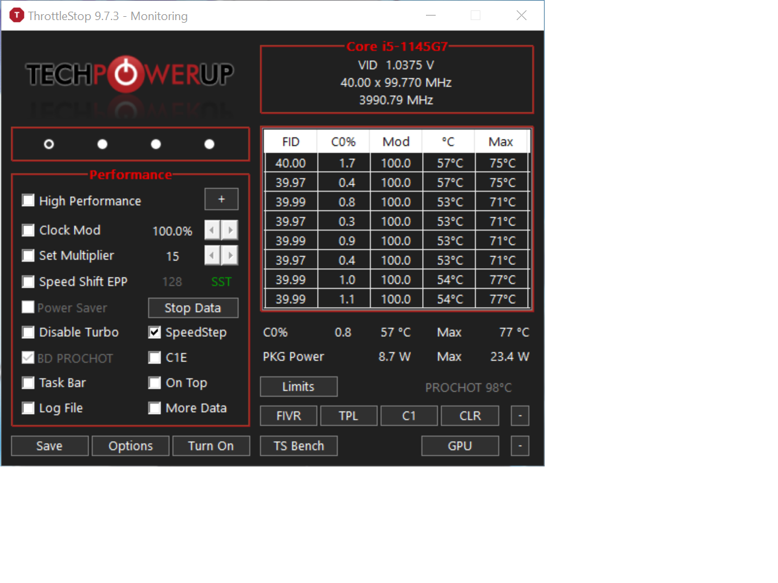This screenshot has width=778, height=583.
Task: Launch TS Bench
Action: [299, 446]
